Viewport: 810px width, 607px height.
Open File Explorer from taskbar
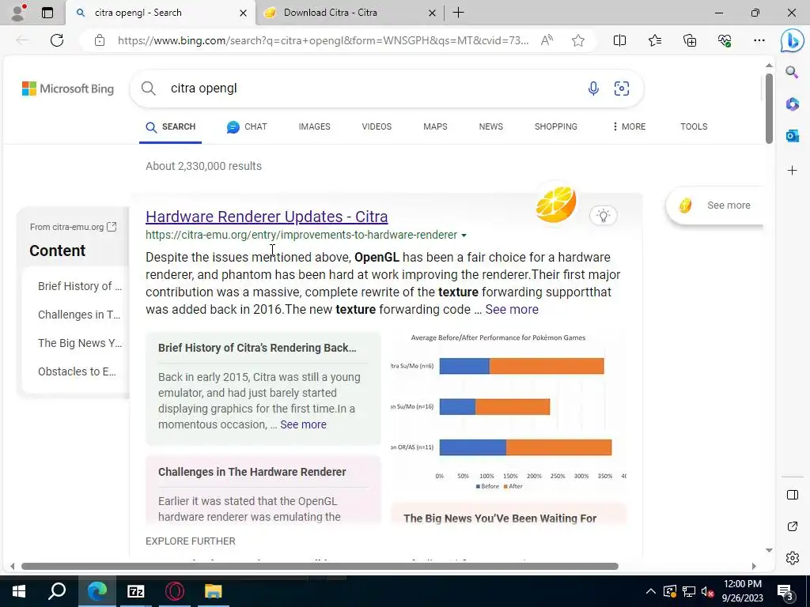[x=213, y=591]
